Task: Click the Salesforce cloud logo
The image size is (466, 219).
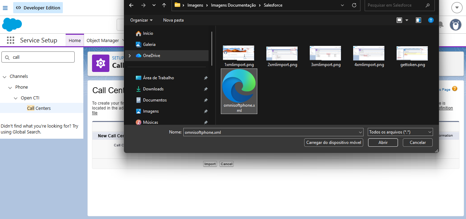Action: coord(12,25)
